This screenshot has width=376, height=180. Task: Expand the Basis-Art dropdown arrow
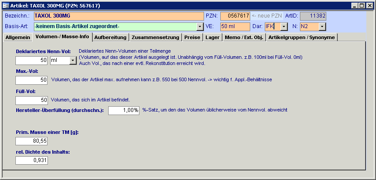[x=200, y=27]
